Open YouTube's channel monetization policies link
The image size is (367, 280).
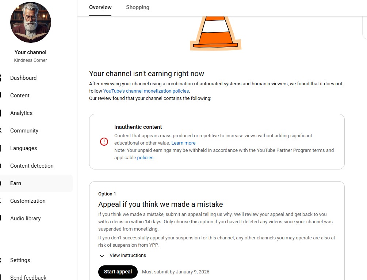point(146,91)
